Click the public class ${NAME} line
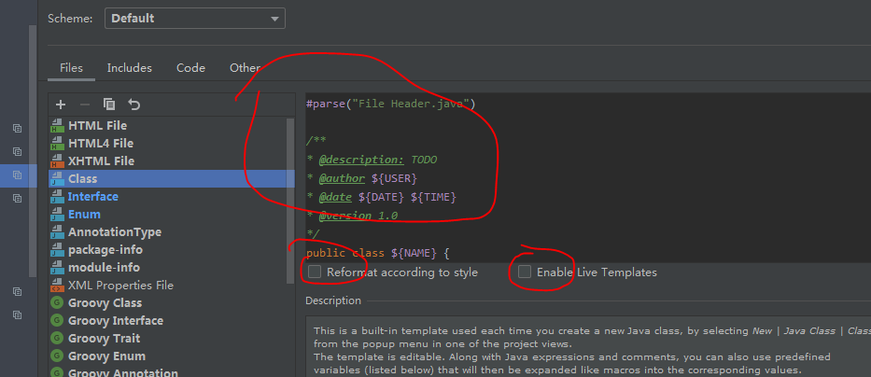 [x=378, y=253]
